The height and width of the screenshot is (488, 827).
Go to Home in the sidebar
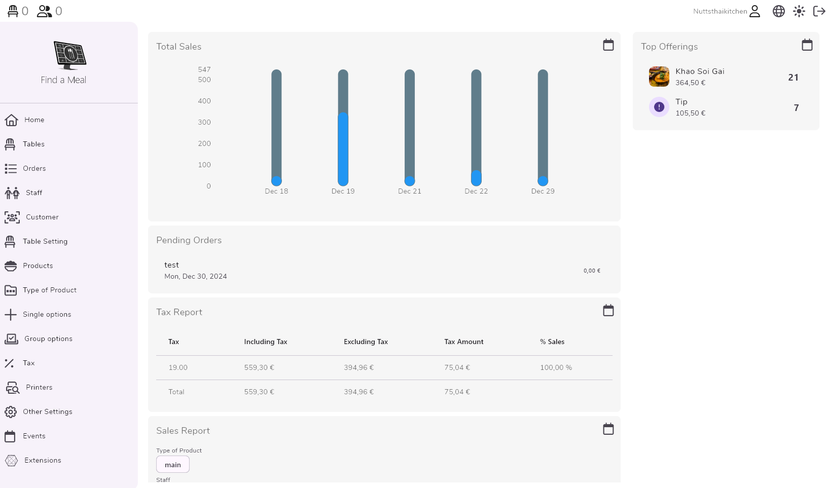34,120
